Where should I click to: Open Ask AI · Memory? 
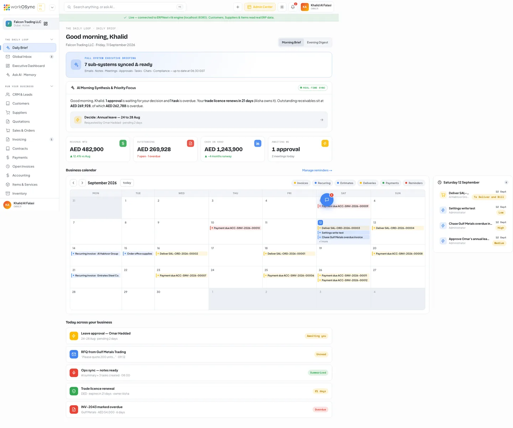(30, 75)
